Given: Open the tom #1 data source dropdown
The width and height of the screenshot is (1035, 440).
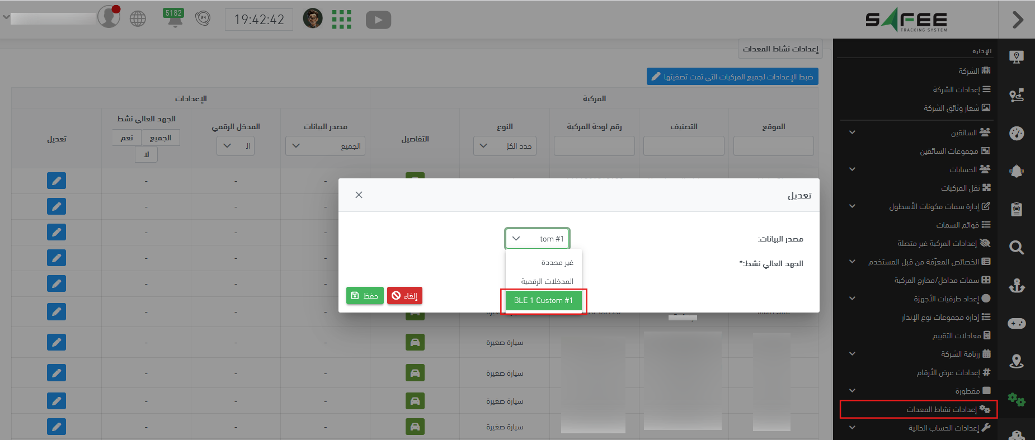Looking at the screenshot, I should point(537,239).
